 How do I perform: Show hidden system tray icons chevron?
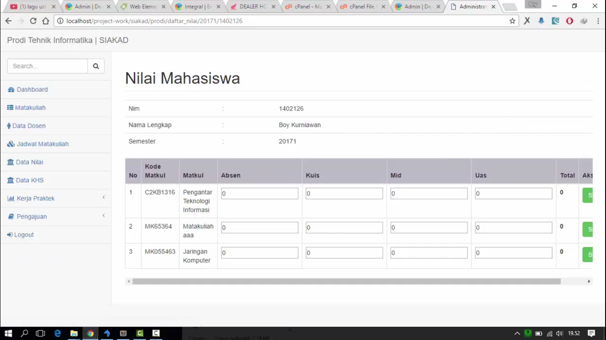[517, 333]
